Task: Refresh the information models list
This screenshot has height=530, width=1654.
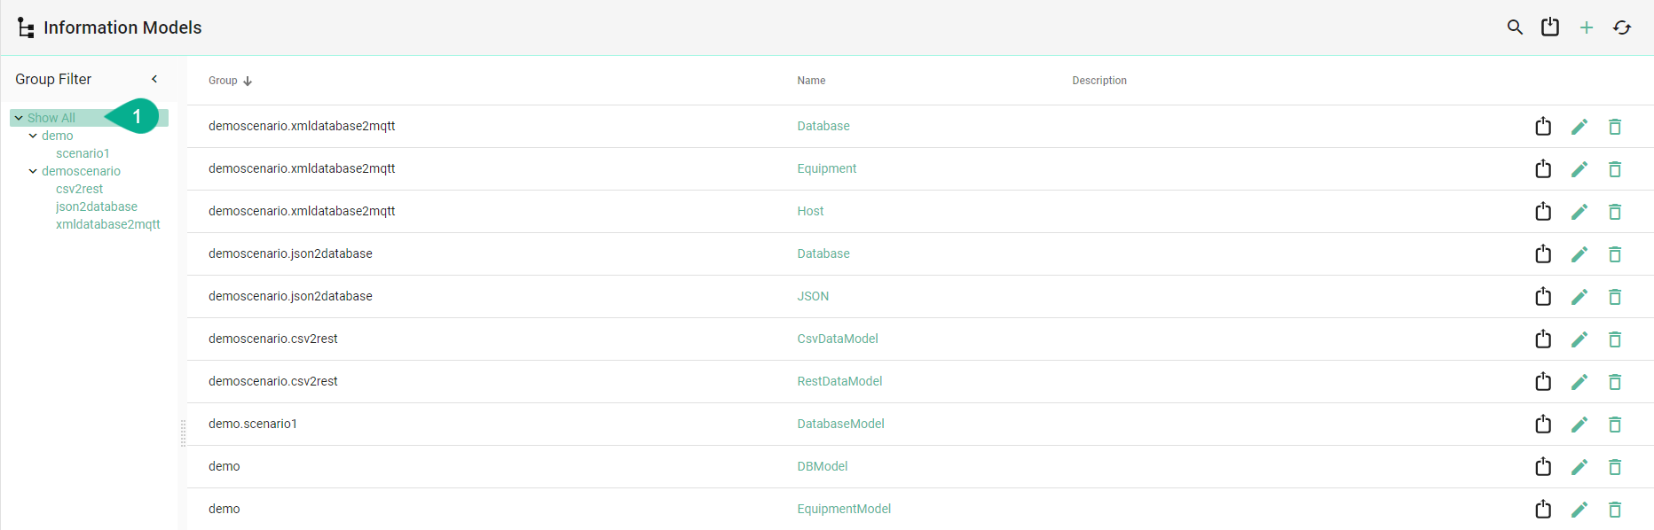Action: point(1622,27)
